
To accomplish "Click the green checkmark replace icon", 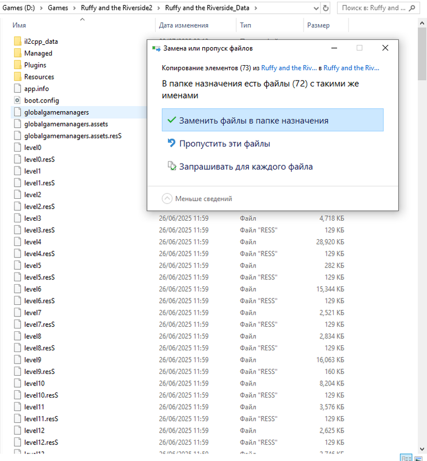I will coord(172,120).
